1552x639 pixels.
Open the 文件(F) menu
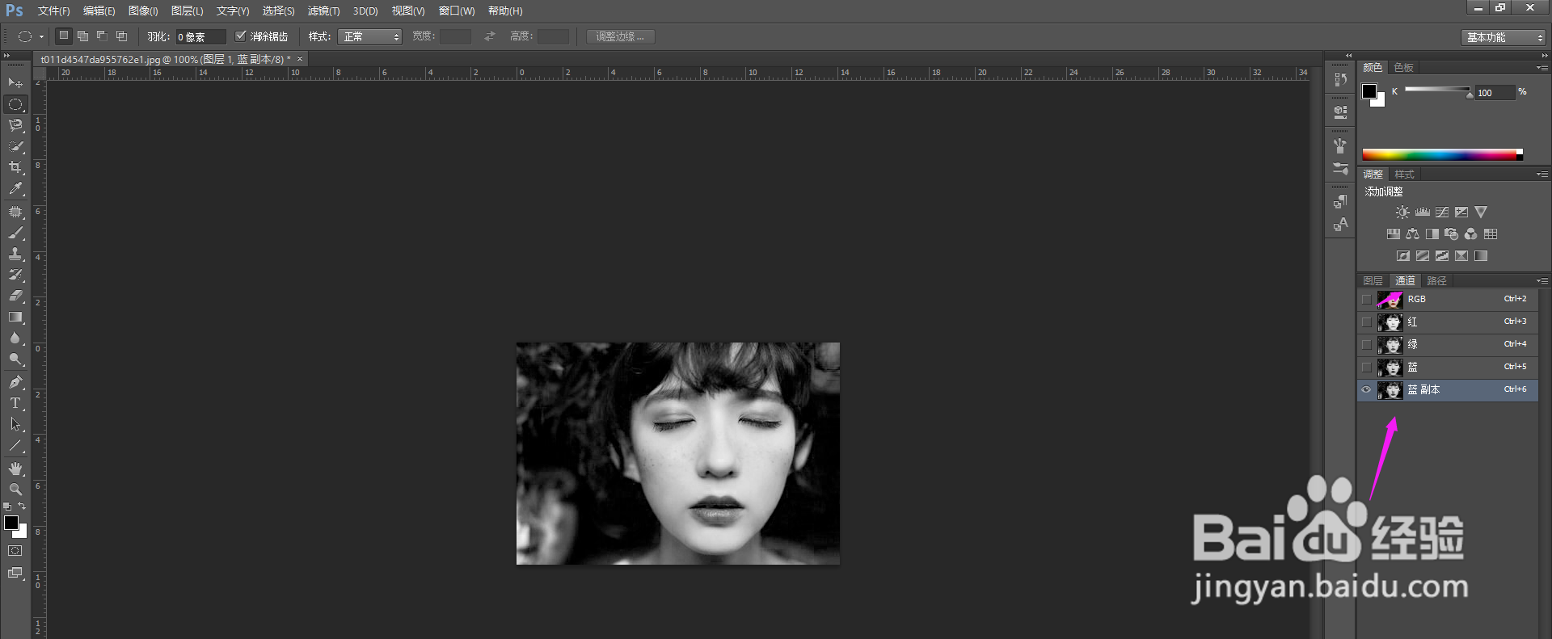pyautogui.click(x=53, y=11)
